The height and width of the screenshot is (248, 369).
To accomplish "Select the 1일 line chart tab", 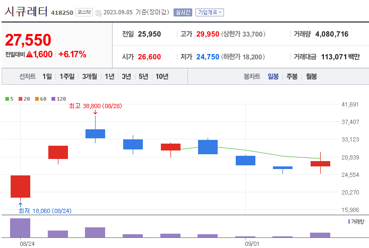I will click(x=47, y=76).
